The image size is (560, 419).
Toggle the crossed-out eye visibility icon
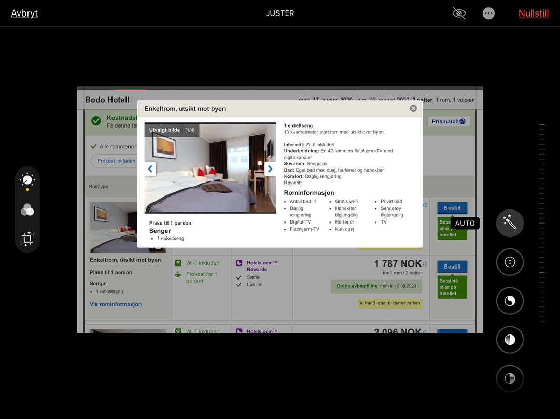459,13
